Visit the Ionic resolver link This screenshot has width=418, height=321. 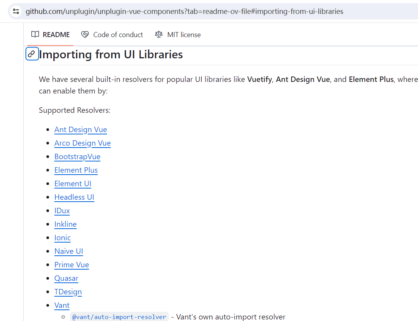click(x=62, y=238)
